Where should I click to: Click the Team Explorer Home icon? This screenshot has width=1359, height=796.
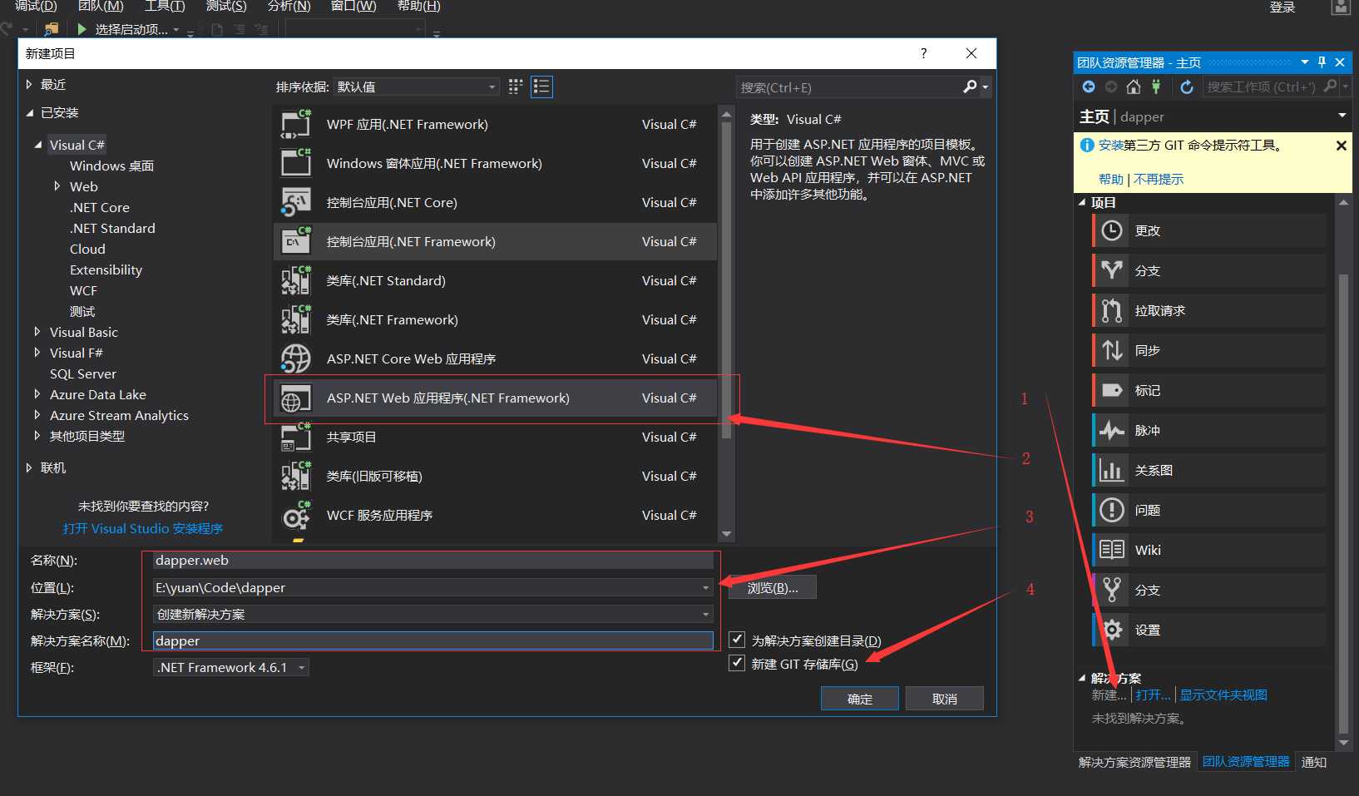(1133, 87)
